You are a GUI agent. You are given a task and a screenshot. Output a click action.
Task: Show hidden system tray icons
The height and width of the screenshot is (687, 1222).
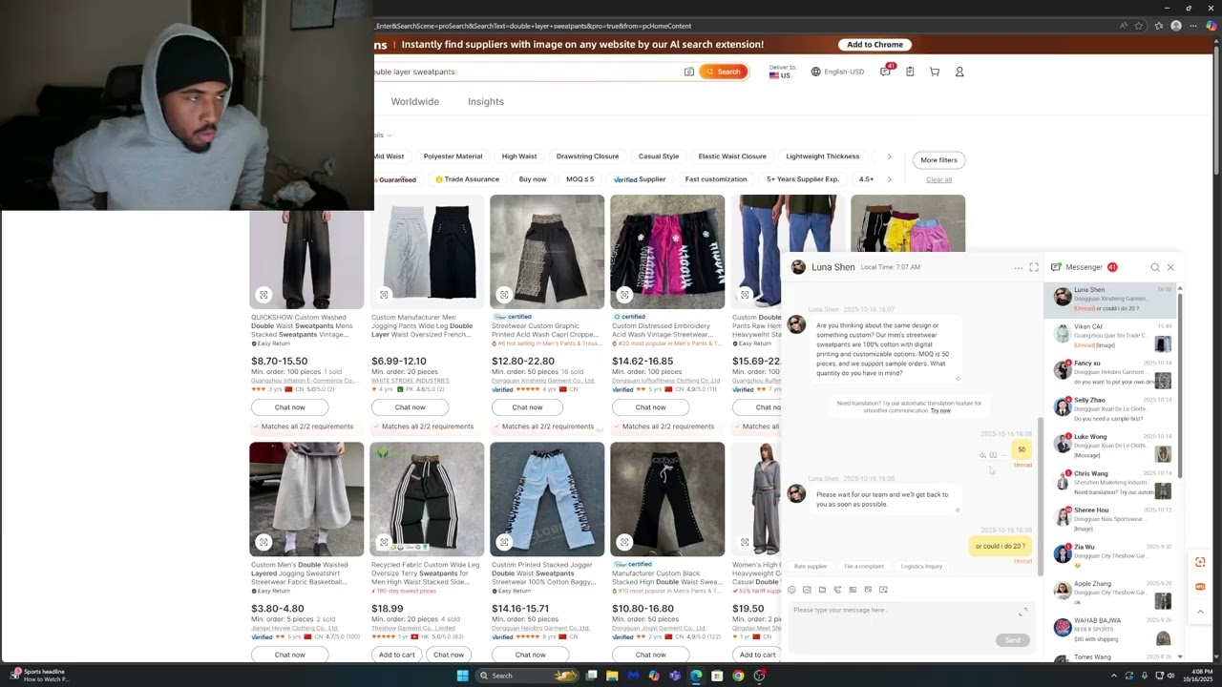[x=1113, y=676]
